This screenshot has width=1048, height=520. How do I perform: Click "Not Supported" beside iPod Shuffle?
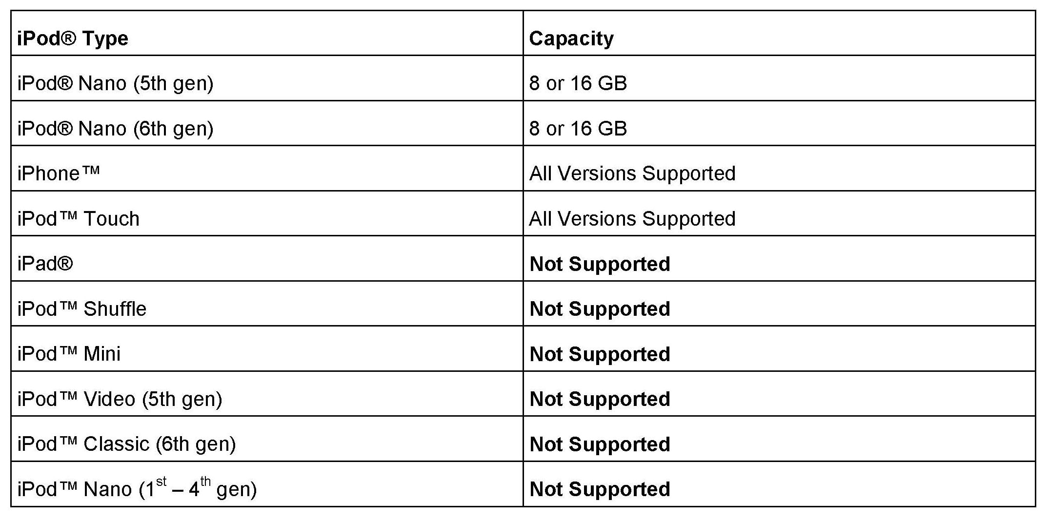(600, 309)
